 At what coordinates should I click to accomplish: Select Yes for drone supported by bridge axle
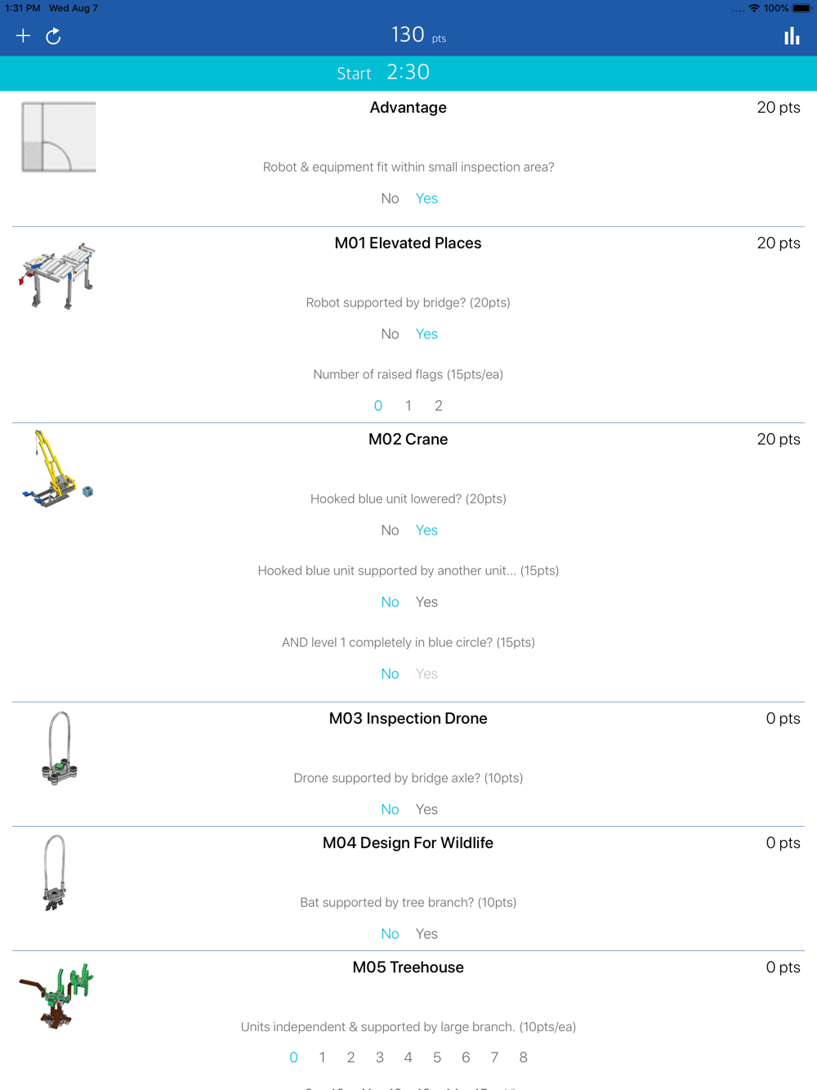click(x=426, y=810)
